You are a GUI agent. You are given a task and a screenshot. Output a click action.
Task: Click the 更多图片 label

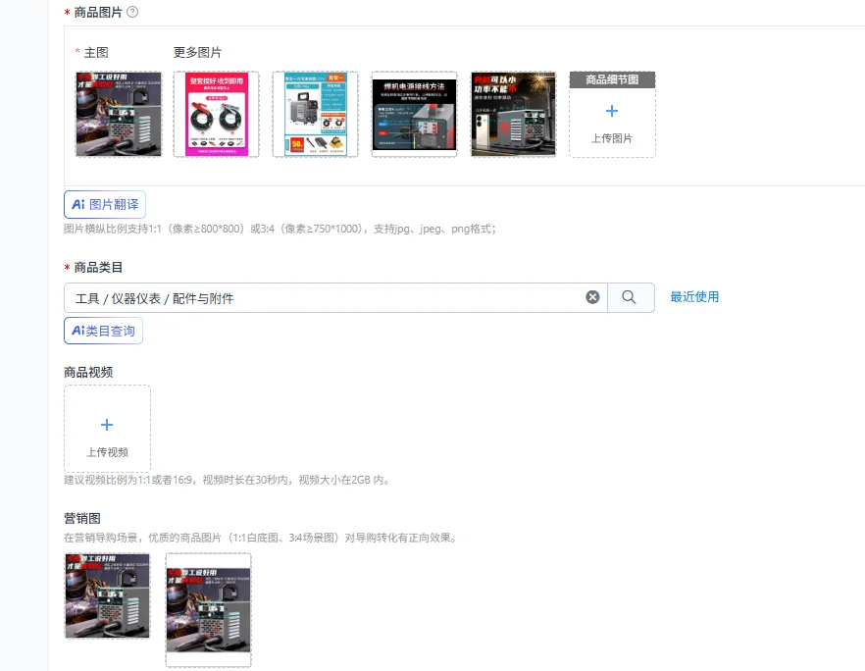[197, 52]
